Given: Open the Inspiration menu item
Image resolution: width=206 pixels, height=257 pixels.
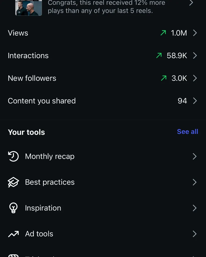Looking at the screenshot, I should point(103,208).
